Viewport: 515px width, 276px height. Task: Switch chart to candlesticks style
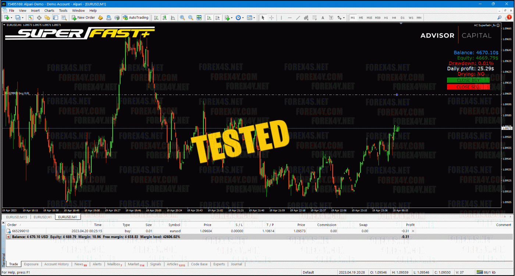(x=164, y=17)
